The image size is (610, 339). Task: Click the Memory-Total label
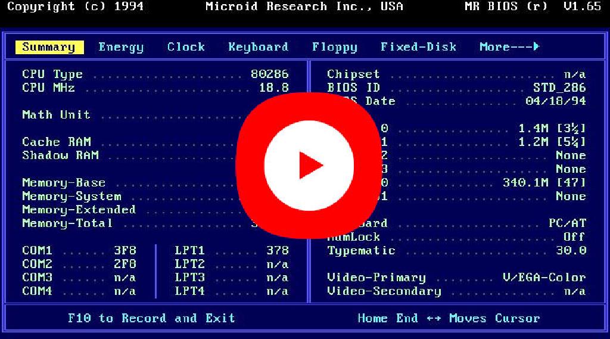(68, 223)
